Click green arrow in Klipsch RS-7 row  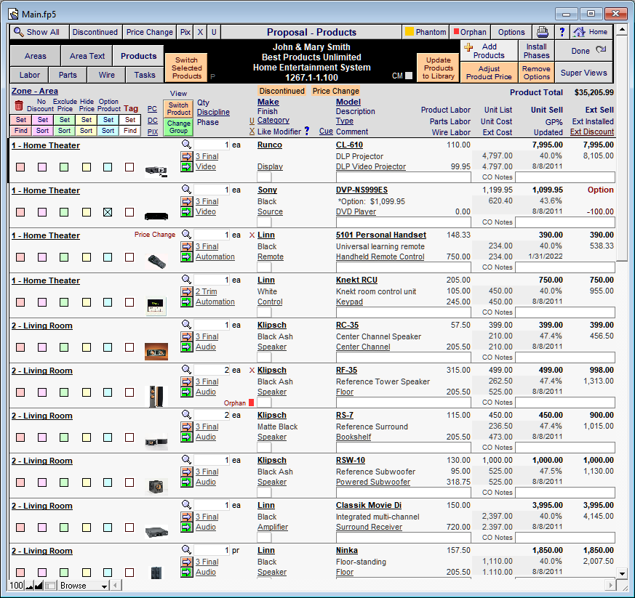point(187,437)
